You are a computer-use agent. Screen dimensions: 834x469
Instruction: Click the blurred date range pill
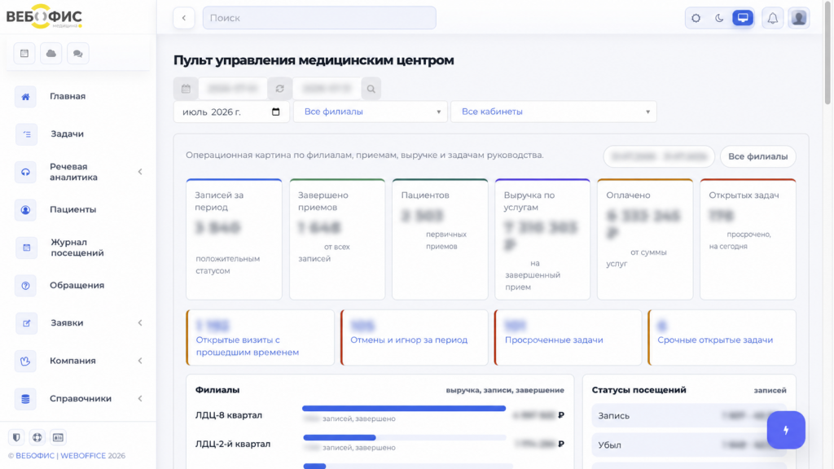[x=658, y=156]
